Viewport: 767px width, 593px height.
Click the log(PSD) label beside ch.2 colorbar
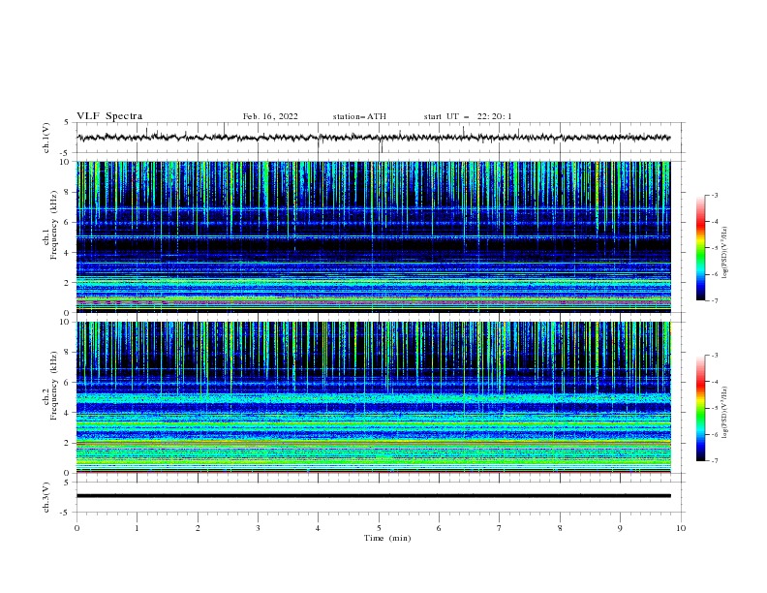pyautogui.click(x=725, y=413)
